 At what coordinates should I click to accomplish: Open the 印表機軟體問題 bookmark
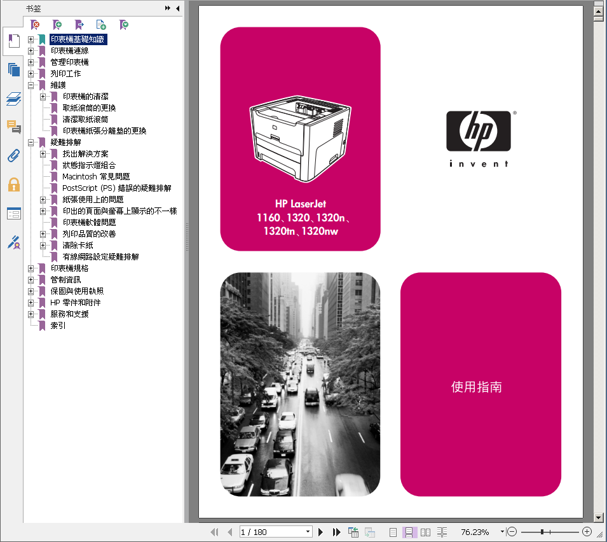pos(89,223)
